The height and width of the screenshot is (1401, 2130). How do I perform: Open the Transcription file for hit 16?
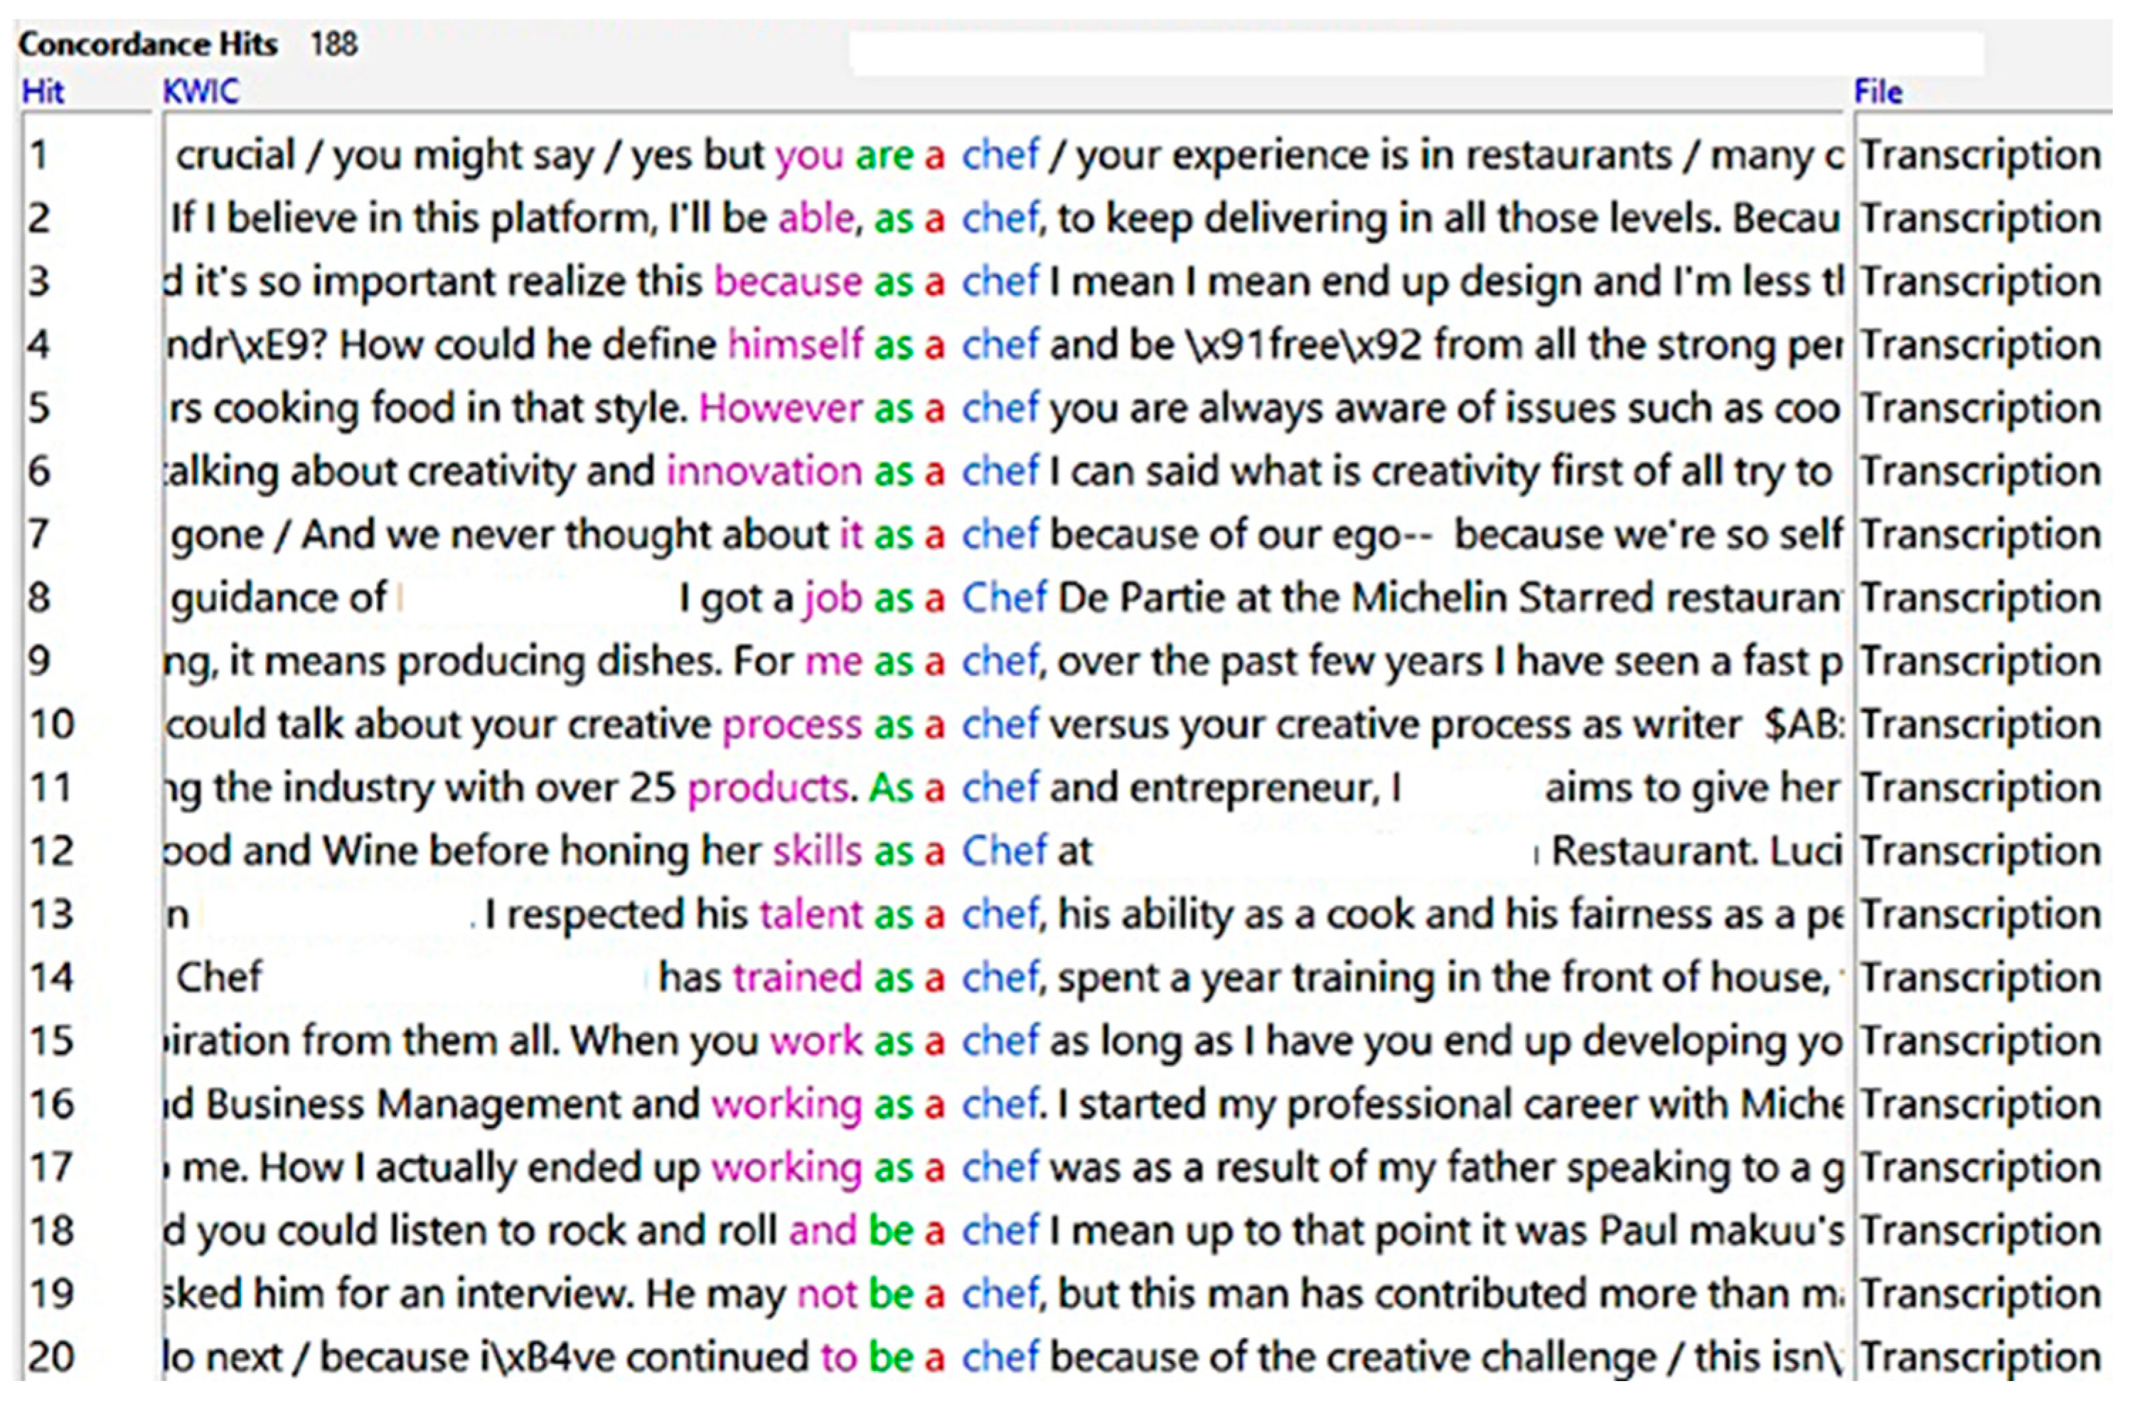(x=1981, y=1105)
